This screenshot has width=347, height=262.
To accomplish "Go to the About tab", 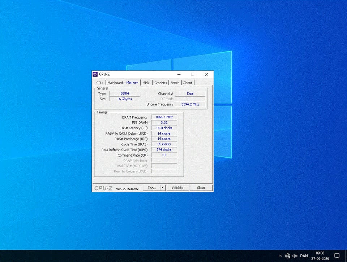I will click(188, 83).
